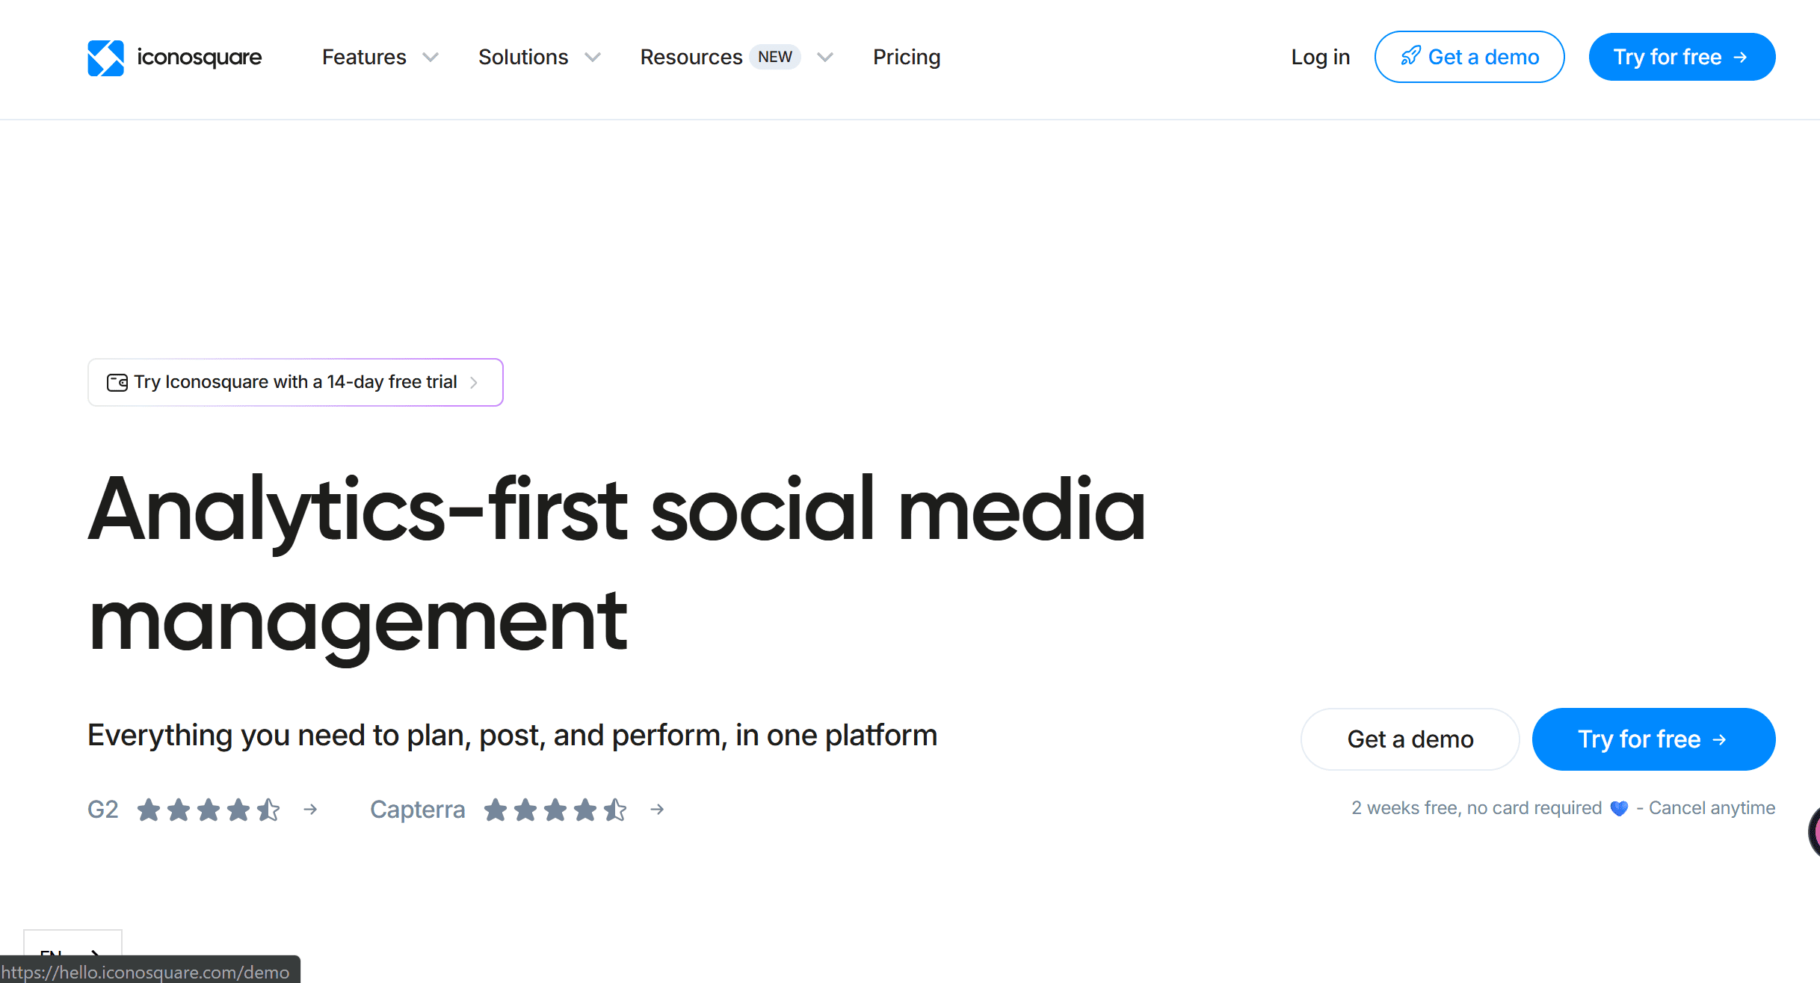Click the Log in link
Screen dimensions: 1820x983
pyautogui.click(x=1320, y=57)
